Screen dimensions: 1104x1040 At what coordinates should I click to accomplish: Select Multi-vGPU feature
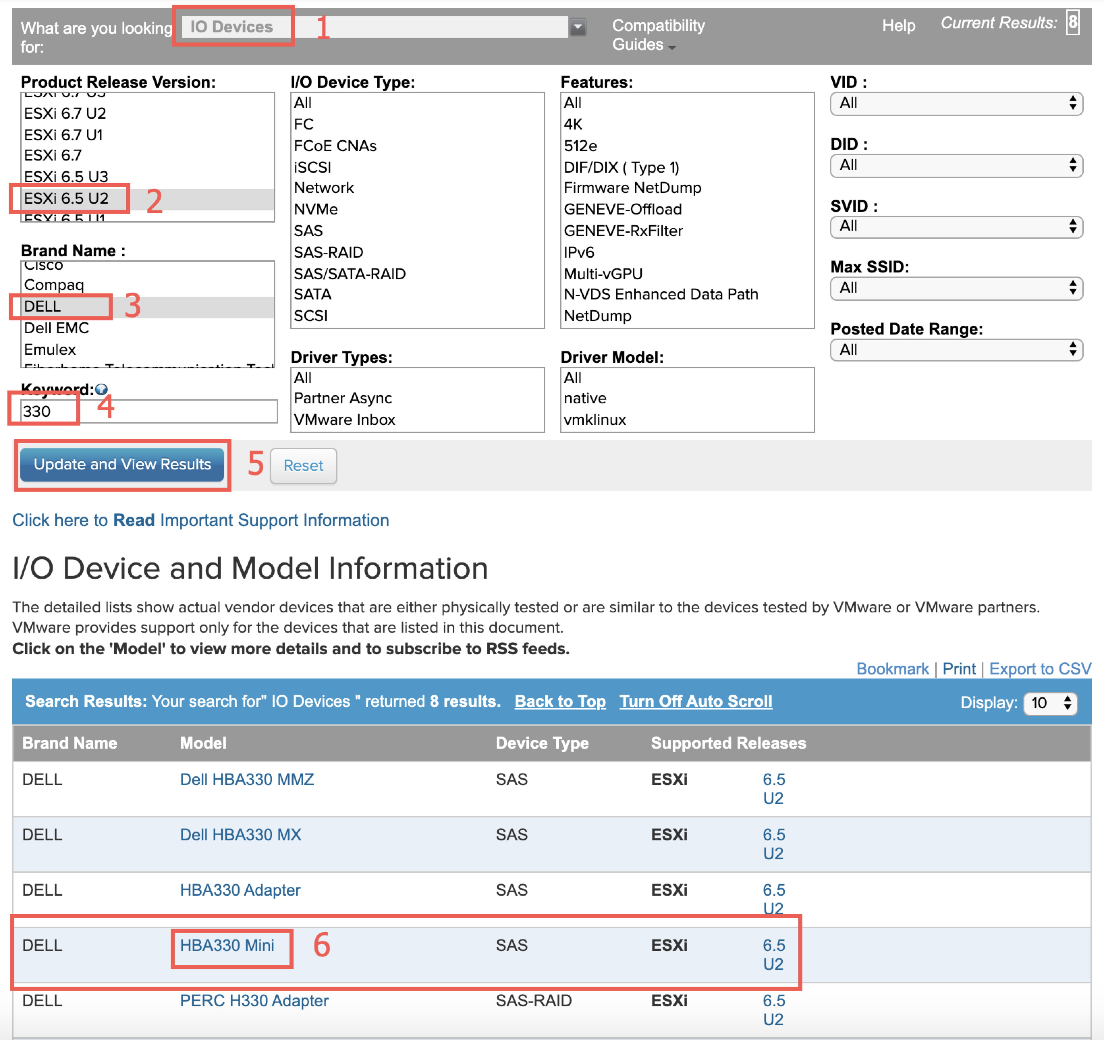click(x=687, y=273)
